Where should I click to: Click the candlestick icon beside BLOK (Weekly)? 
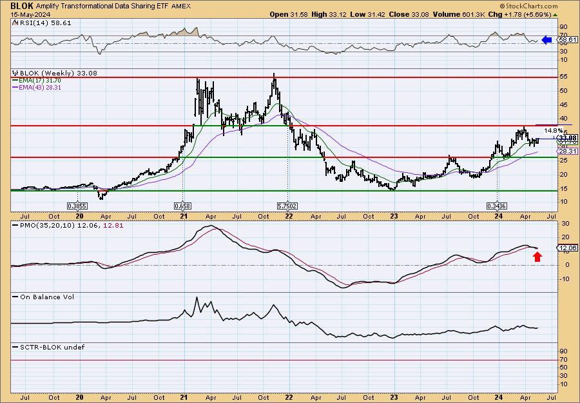[x=15, y=73]
